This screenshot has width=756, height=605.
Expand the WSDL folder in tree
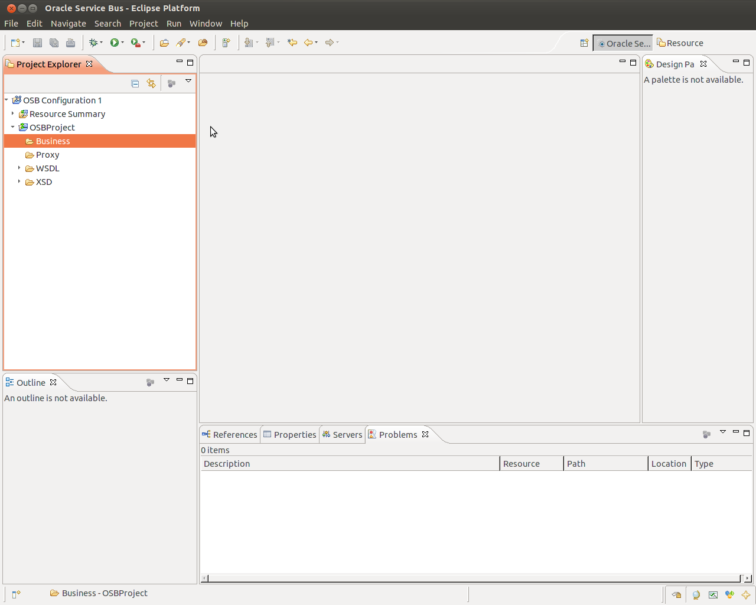point(19,168)
